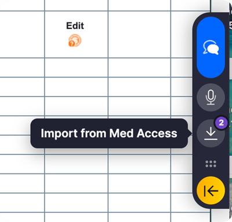The image size is (232, 222).
Task: Select the narrow cell beside the chat button
Action: pyautogui.click(x=182, y=34)
